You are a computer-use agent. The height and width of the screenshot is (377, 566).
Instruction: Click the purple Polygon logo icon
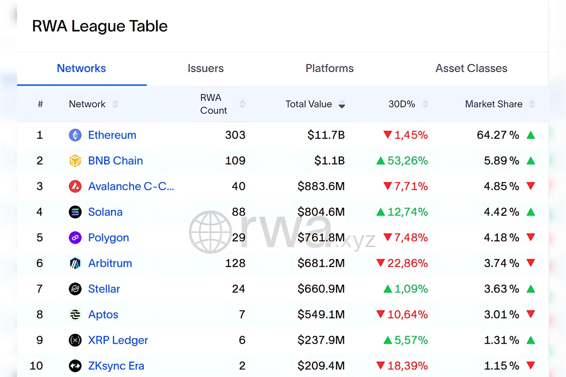pyautogui.click(x=75, y=237)
